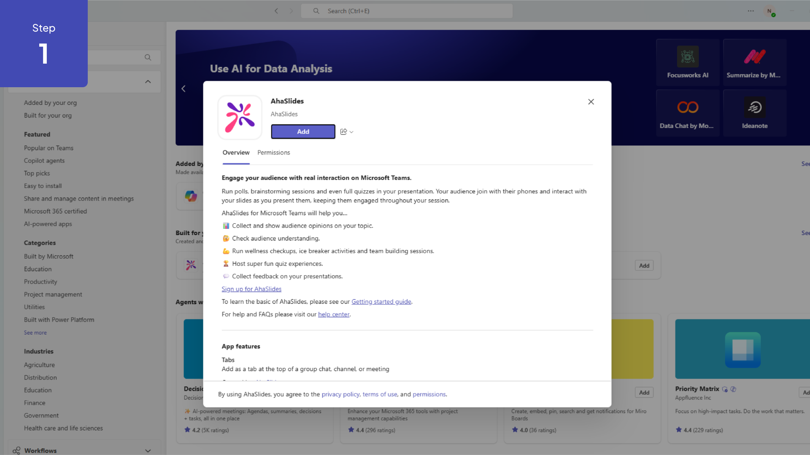Click the Workflows icon at bottom left
The width and height of the screenshot is (810, 455).
tap(16, 450)
